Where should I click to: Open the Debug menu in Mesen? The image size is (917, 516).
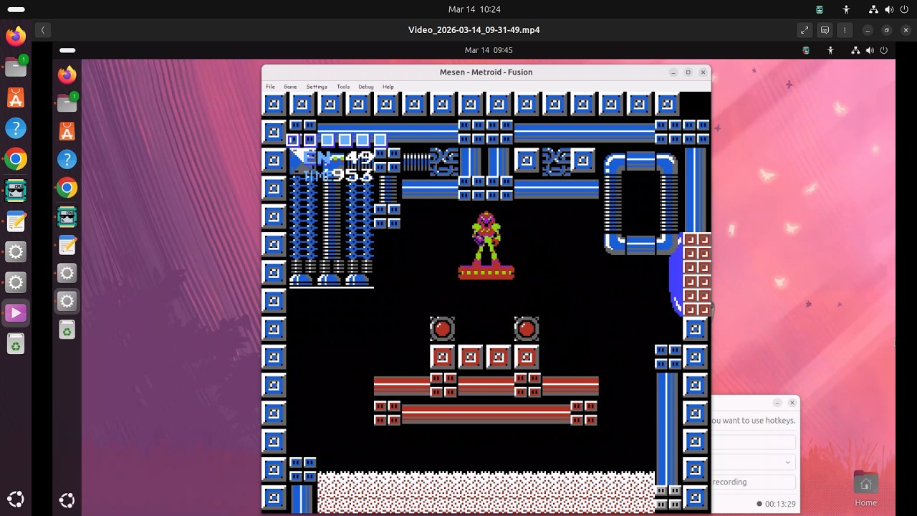click(366, 87)
